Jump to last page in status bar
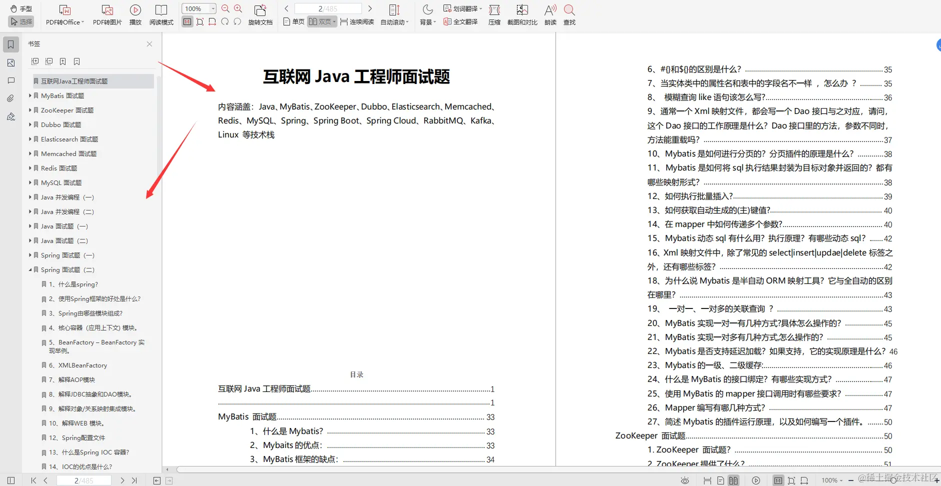Viewport: 941px width, 486px height. (x=134, y=480)
